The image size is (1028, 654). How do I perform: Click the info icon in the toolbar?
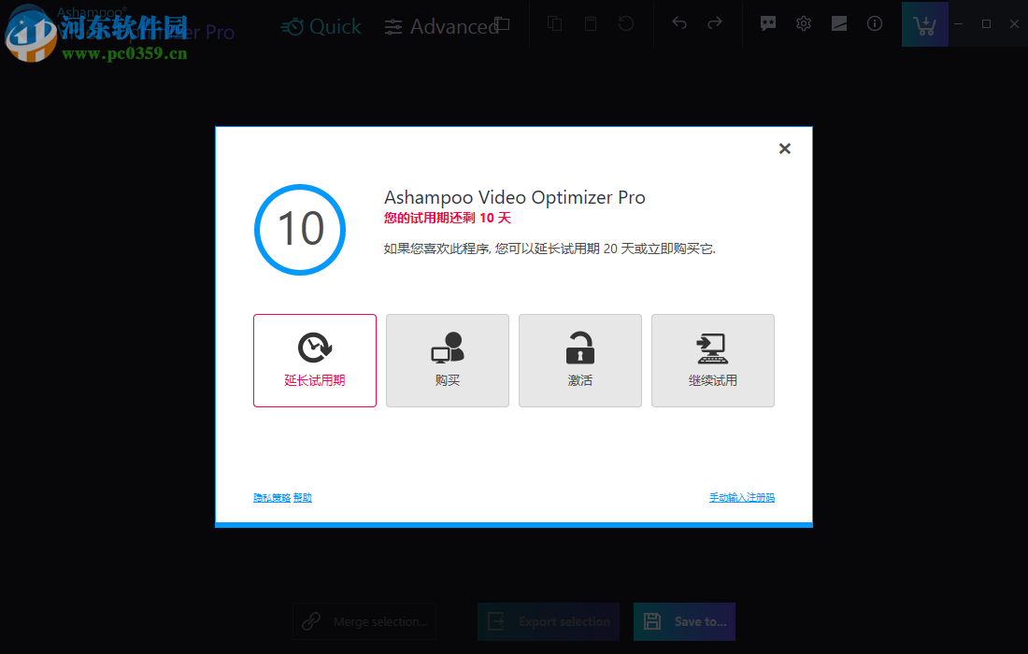tap(875, 23)
